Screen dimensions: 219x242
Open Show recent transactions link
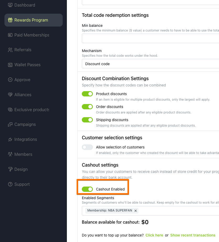click(193, 235)
